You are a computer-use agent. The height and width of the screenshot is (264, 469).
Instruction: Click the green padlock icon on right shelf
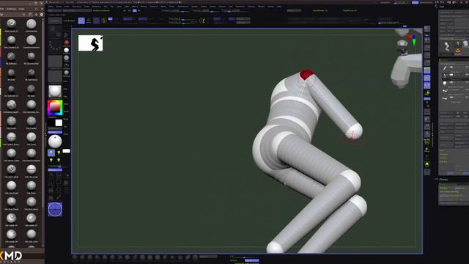point(427,93)
